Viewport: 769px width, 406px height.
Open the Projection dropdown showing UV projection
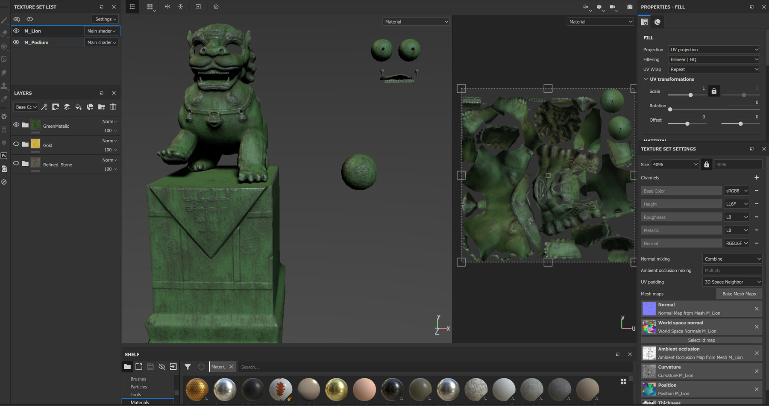[714, 50]
